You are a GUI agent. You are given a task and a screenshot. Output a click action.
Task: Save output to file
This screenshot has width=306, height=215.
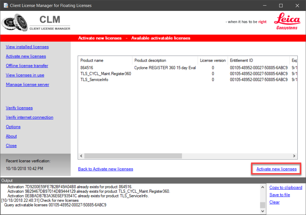pyautogui.click(x=280, y=195)
